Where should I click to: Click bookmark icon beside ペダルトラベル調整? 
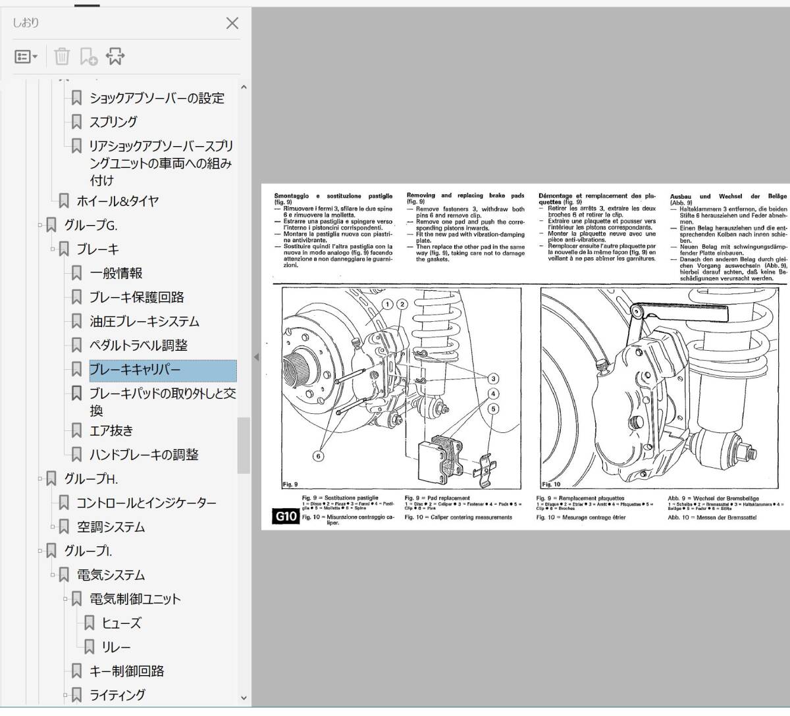76,345
